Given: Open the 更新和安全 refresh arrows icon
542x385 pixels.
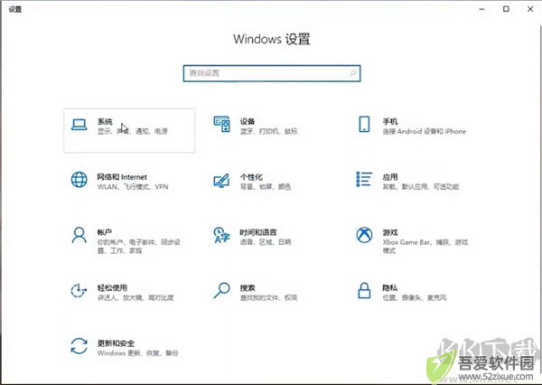Looking at the screenshot, I should tap(79, 346).
